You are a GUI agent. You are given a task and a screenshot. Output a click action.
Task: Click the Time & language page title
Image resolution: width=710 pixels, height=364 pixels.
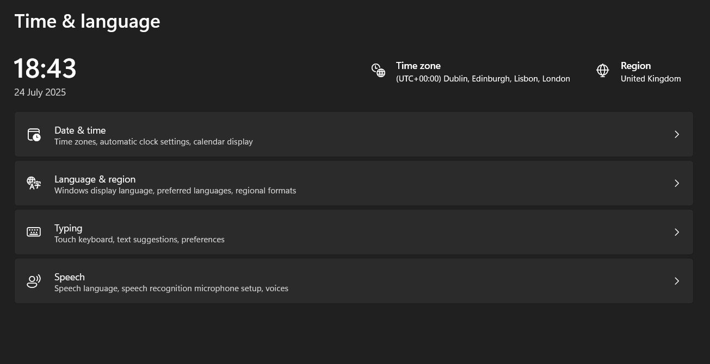[87, 21]
